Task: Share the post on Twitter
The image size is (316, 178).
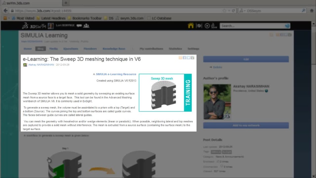Action: tap(188, 58)
